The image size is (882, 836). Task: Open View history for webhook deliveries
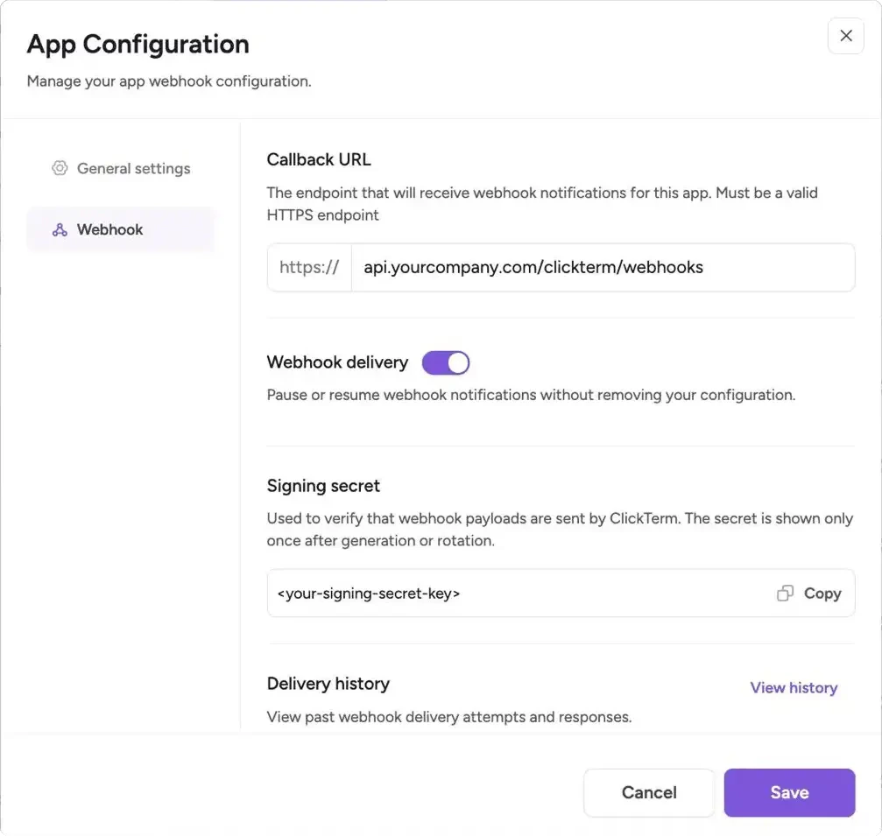coord(793,687)
